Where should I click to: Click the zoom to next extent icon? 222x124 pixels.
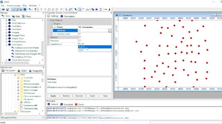45,9
